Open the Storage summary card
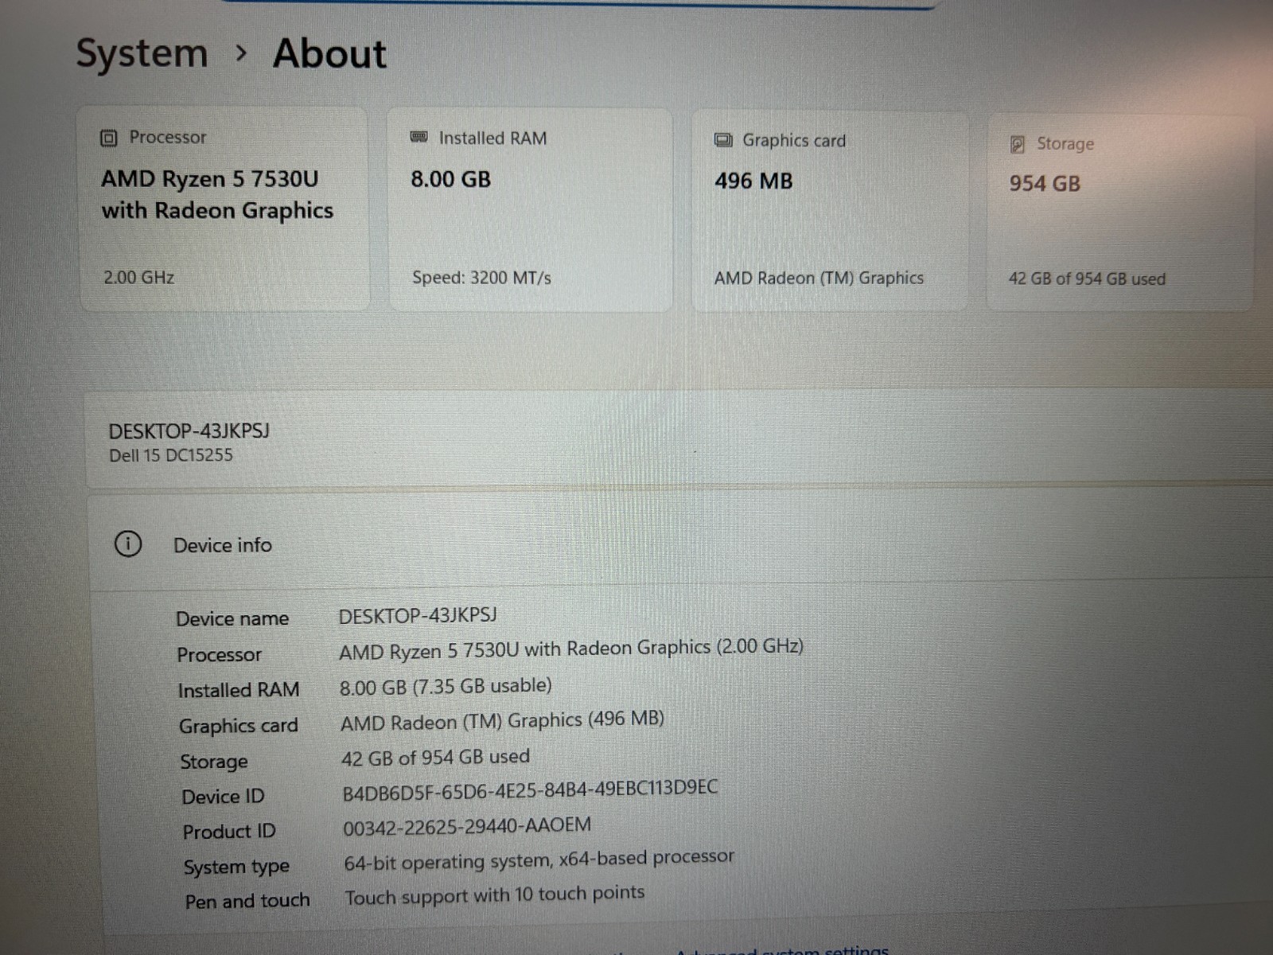 coord(1120,213)
